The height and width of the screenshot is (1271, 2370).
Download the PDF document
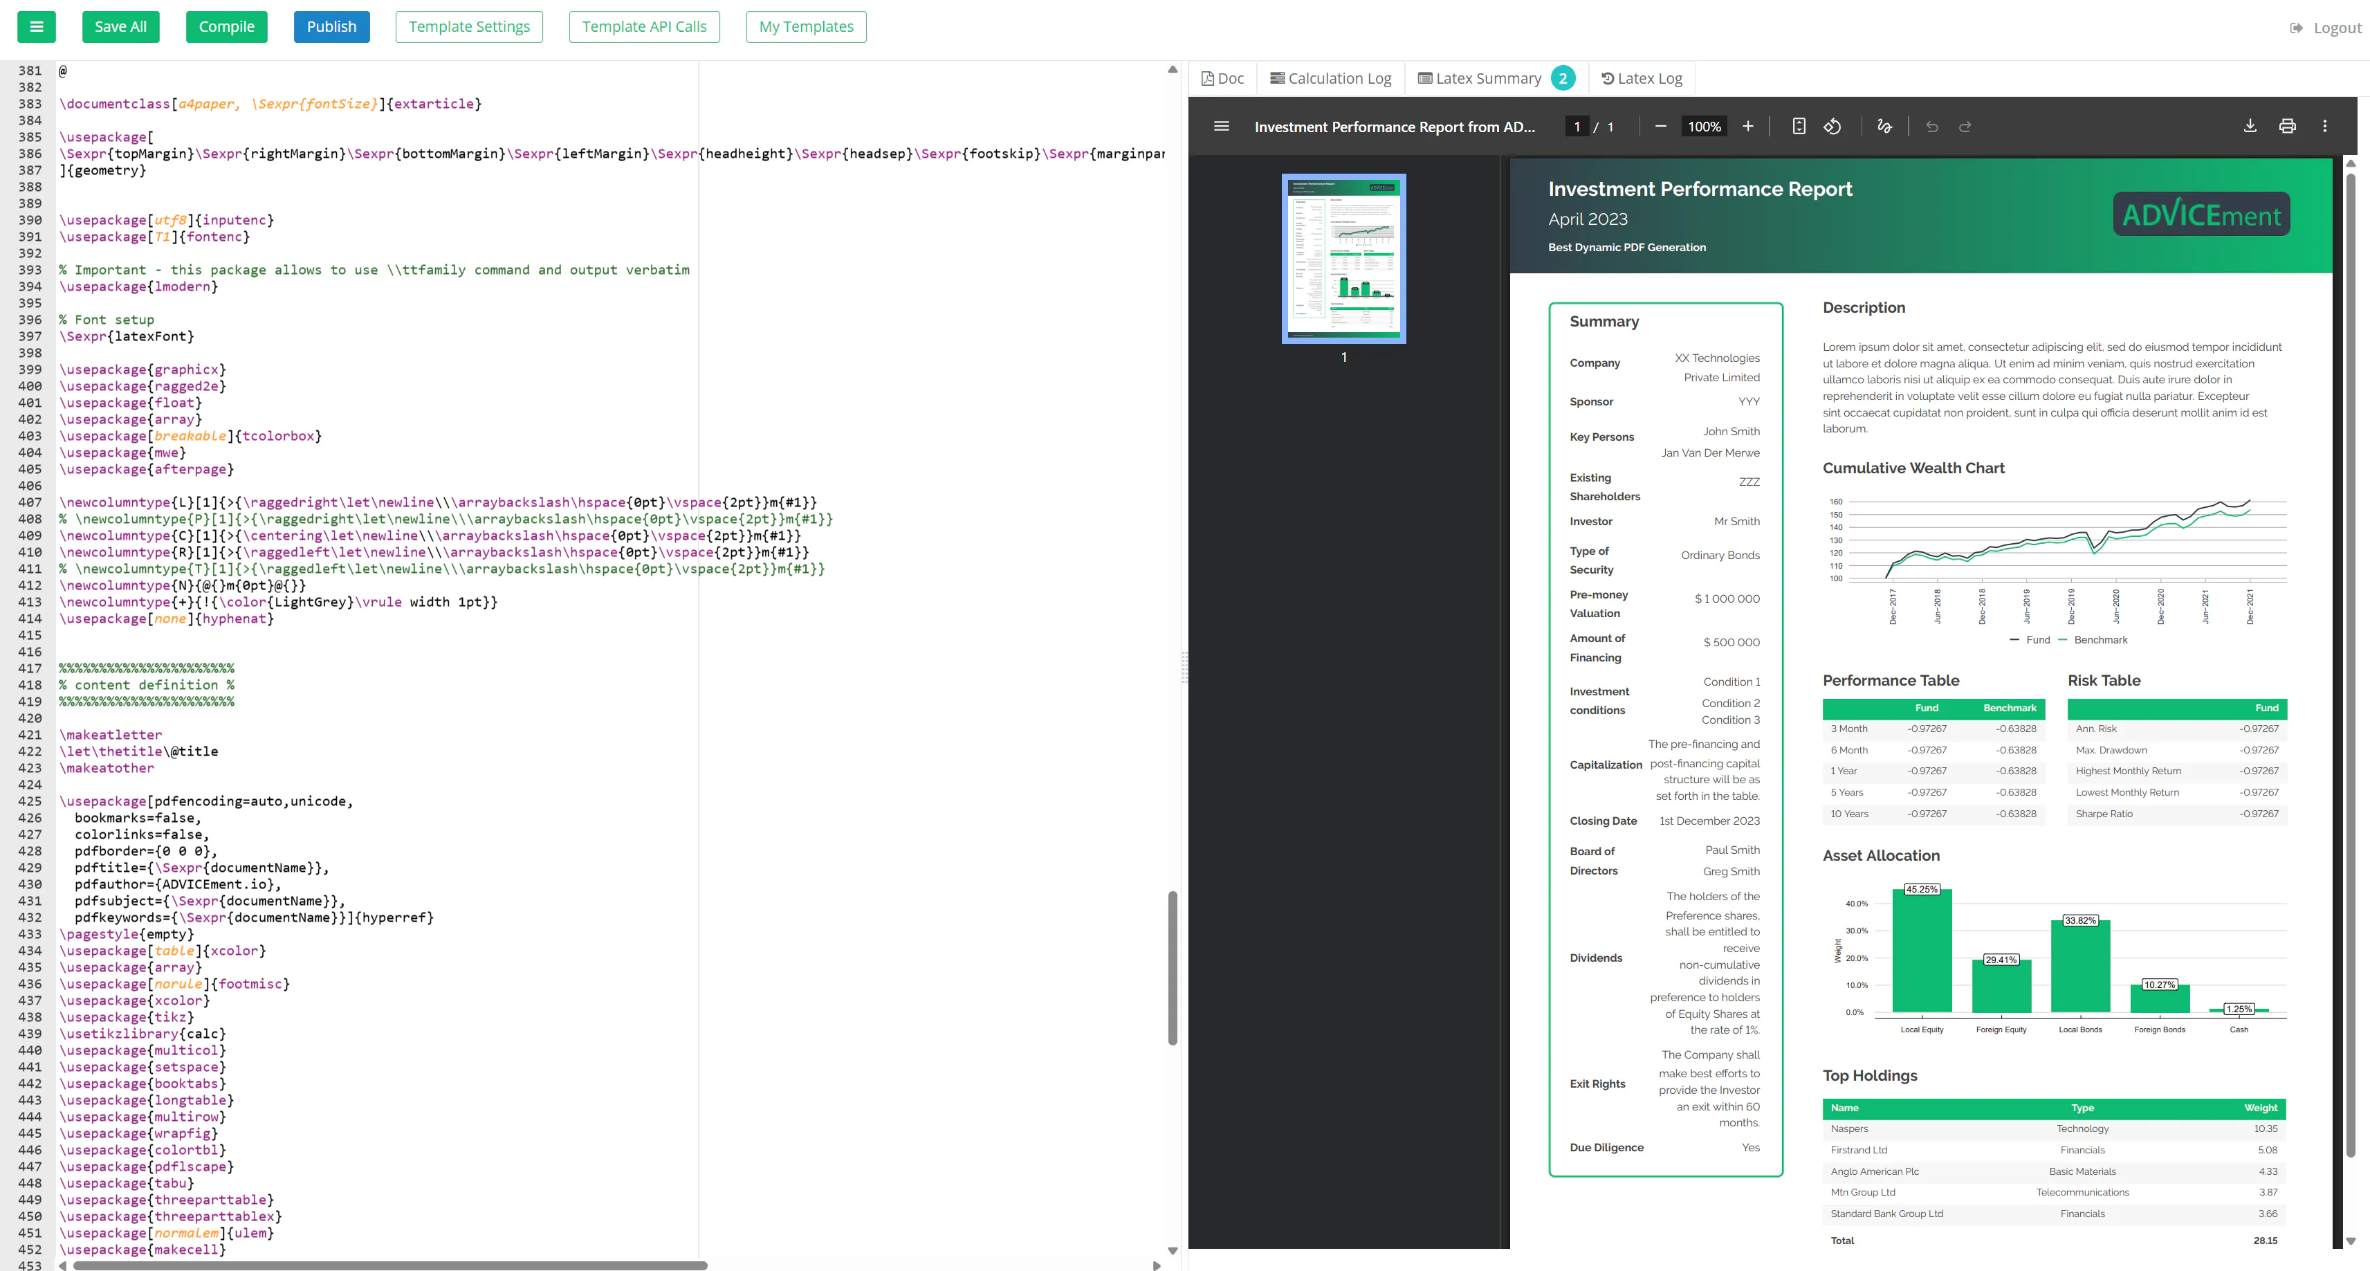coord(2250,126)
